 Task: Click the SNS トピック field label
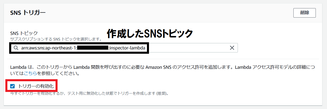[x=24, y=33]
